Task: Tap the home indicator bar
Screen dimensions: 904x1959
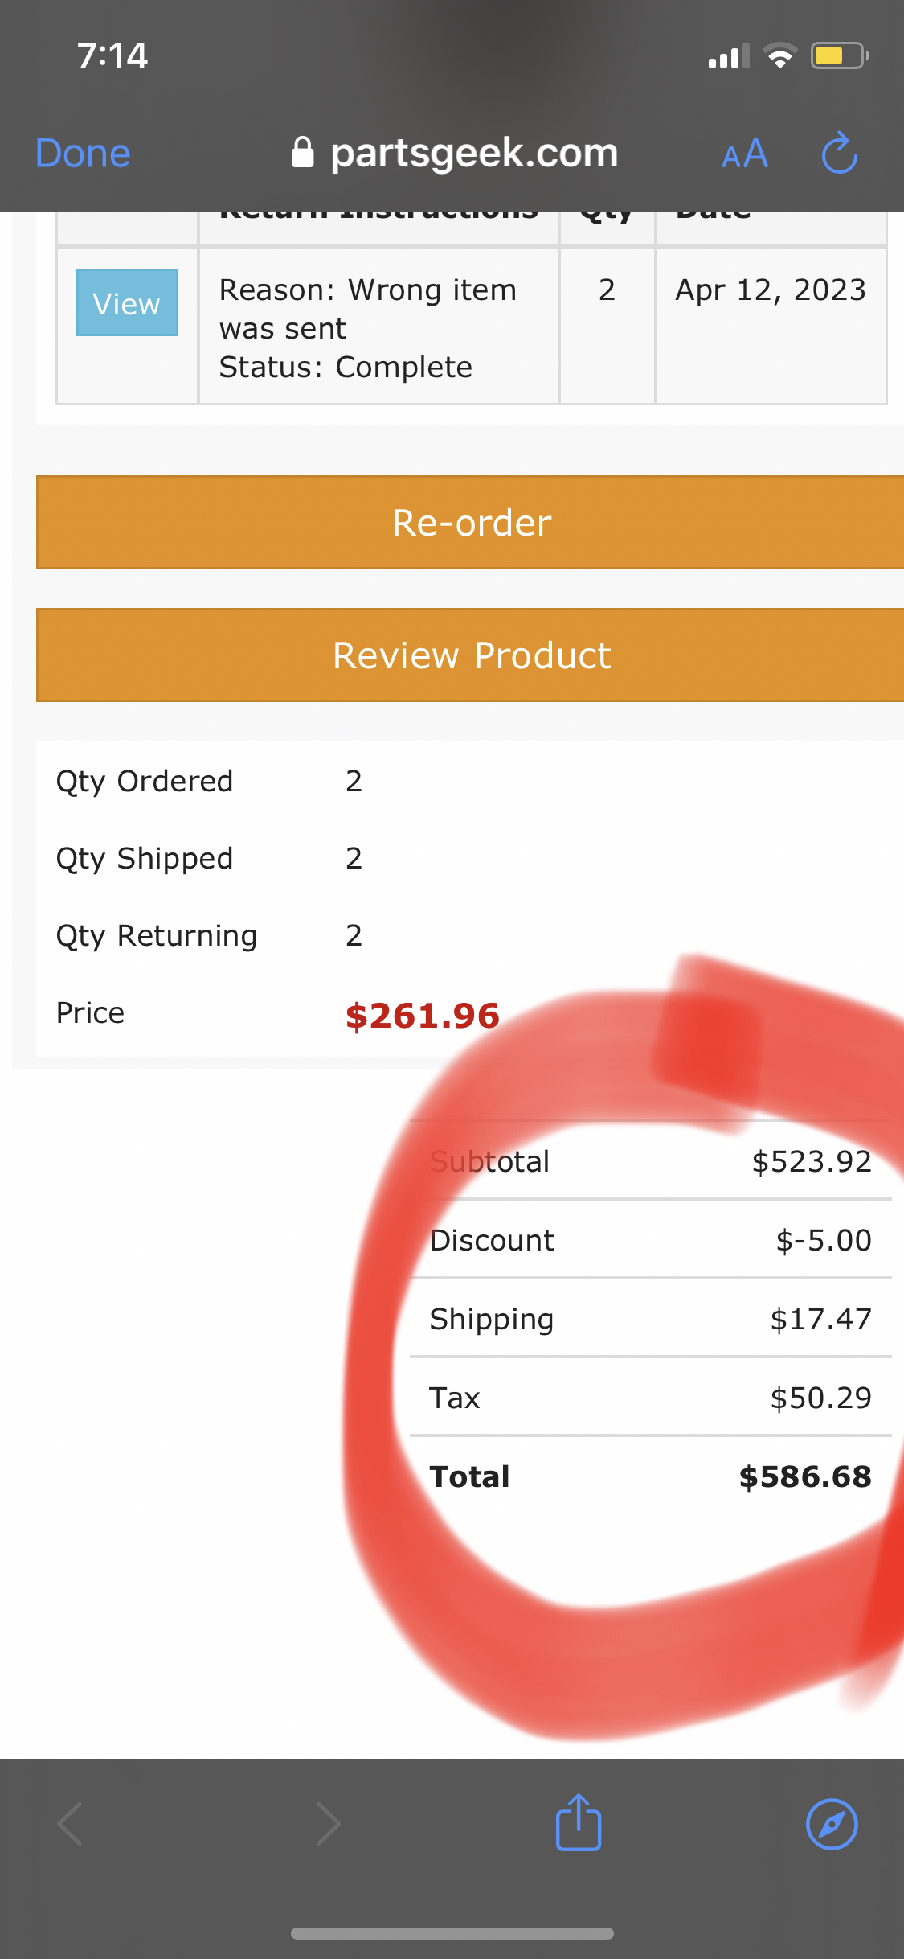Action: click(x=452, y=1932)
